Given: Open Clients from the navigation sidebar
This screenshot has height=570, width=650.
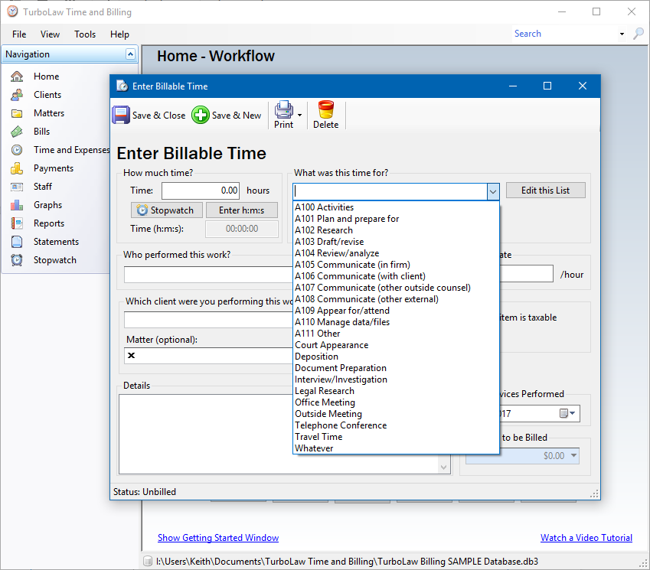Looking at the screenshot, I should 47,95.
